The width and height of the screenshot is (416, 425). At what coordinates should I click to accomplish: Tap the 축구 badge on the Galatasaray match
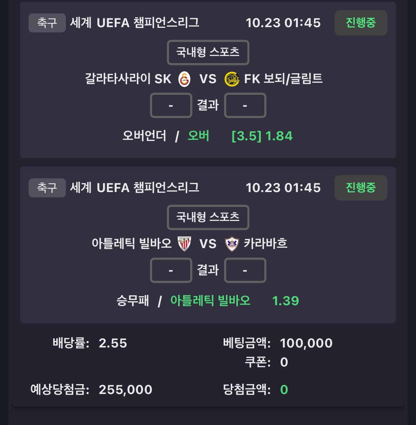(x=47, y=23)
